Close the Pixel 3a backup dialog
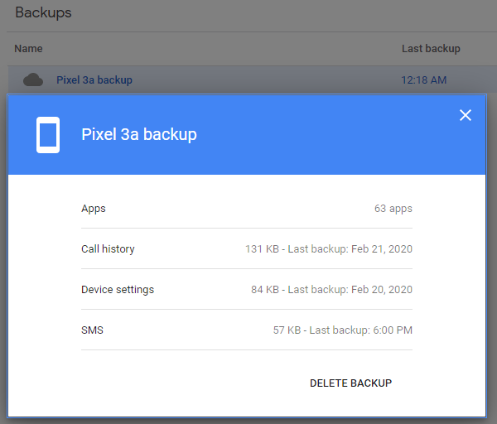The height and width of the screenshot is (424, 497). pyautogui.click(x=466, y=115)
